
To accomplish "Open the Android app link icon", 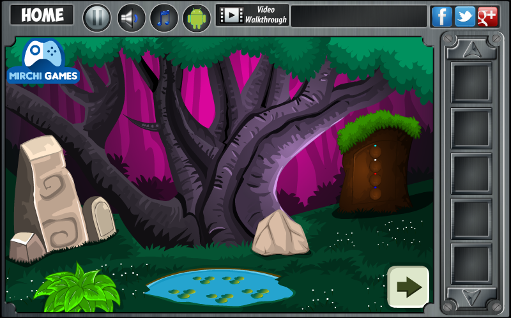I will pos(197,18).
